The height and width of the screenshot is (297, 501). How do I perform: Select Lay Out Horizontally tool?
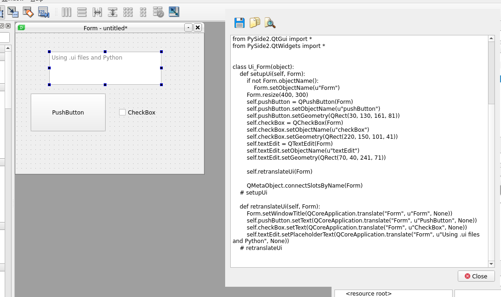67,12
